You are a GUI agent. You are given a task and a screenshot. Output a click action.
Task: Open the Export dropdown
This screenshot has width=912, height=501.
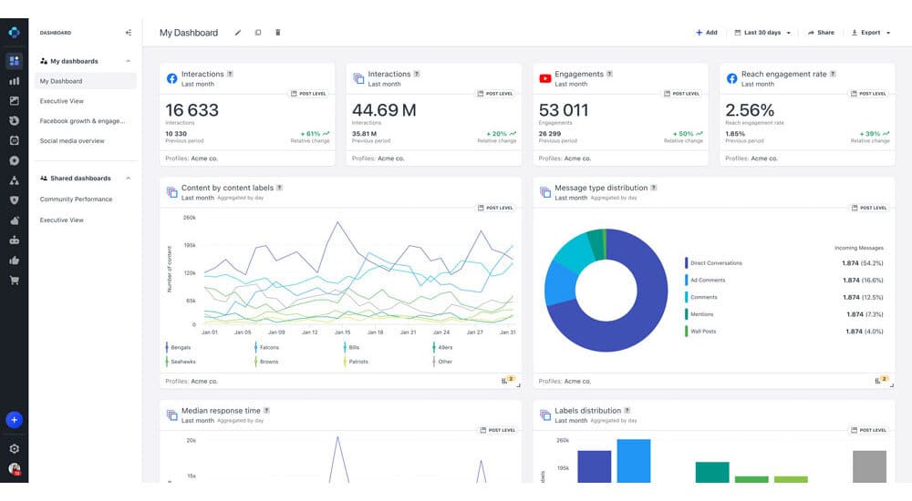click(x=871, y=33)
